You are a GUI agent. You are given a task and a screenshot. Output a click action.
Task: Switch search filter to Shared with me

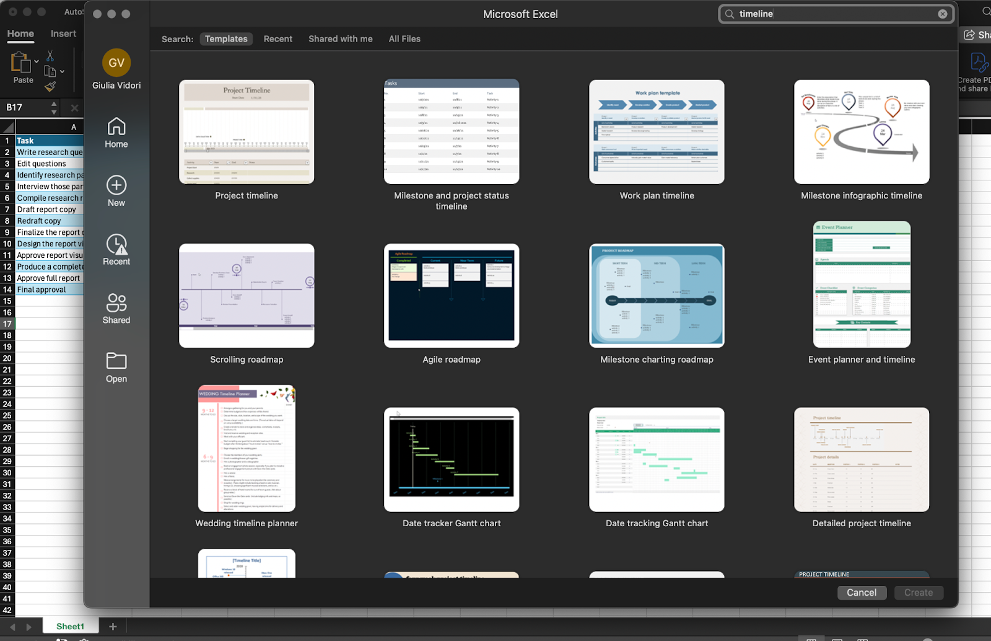341,39
